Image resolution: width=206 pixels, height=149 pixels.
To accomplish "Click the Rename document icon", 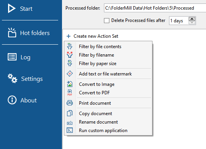I will [x=70, y=123].
